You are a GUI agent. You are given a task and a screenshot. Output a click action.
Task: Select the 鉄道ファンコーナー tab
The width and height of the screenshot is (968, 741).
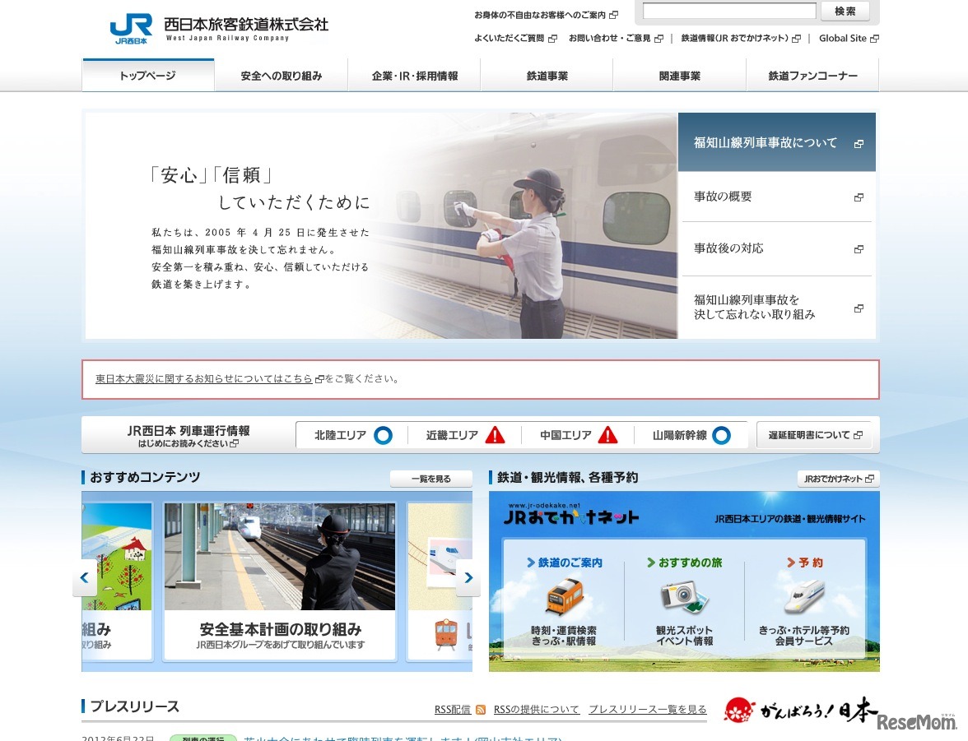812,76
